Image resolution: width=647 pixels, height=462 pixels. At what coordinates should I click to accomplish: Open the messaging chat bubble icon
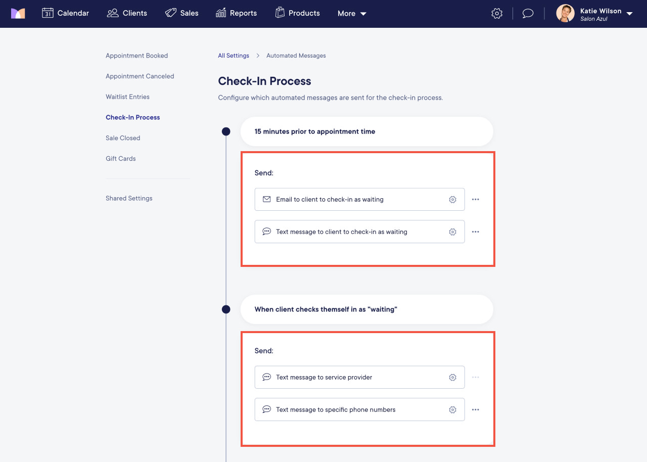(x=528, y=13)
